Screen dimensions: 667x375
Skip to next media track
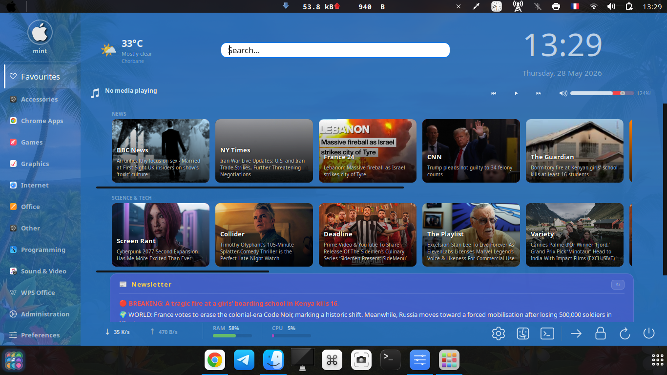pos(539,93)
